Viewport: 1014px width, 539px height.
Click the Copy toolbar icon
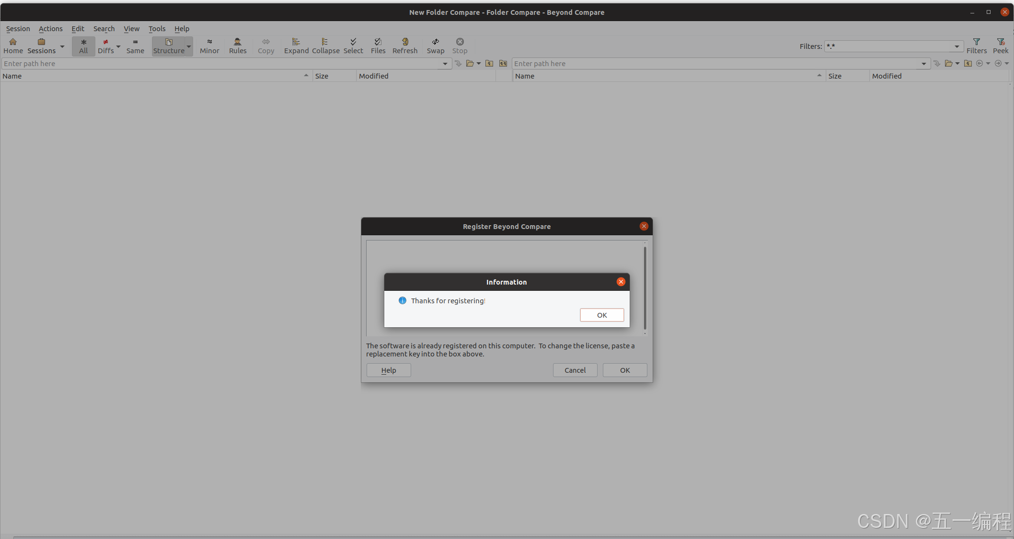[266, 46]
